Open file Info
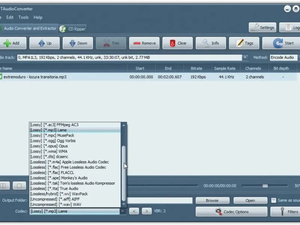Image resolution: width=300 pixels, height=225 pixels. pos(211,43)
